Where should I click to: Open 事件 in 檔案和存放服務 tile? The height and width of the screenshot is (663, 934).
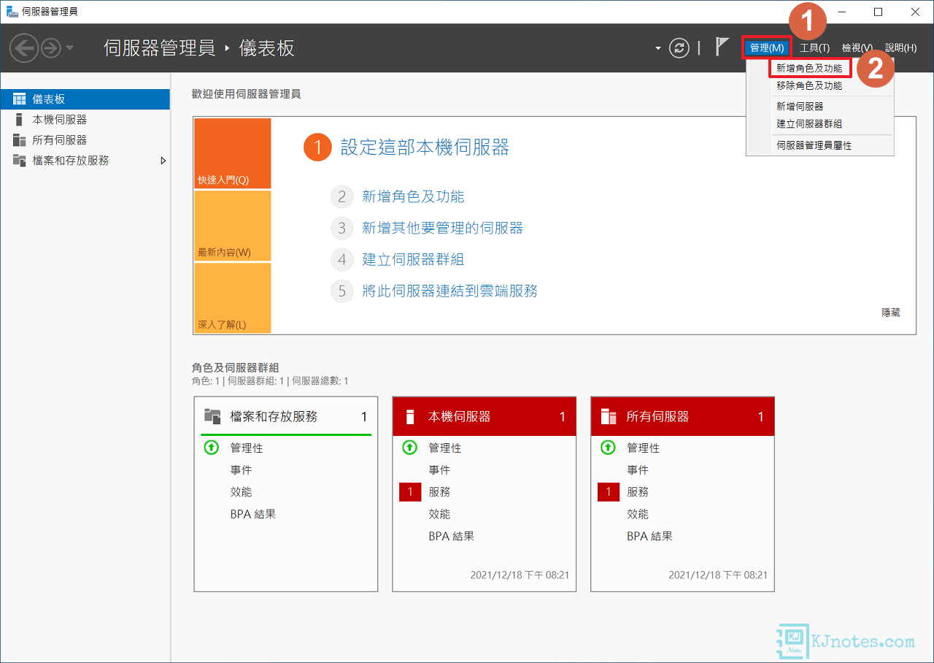pyautogui.click(x=242, y=470)
